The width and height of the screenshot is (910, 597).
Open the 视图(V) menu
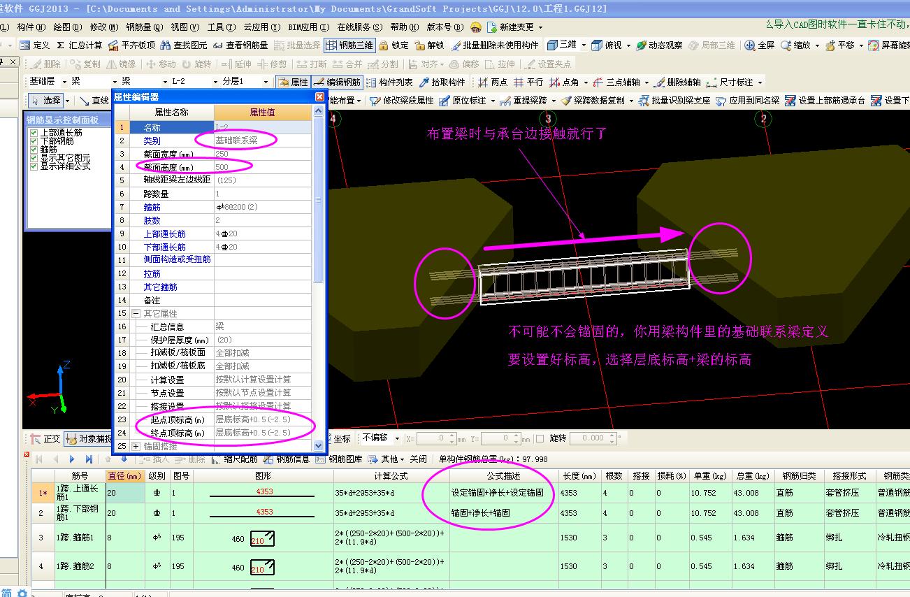[185, 27]
